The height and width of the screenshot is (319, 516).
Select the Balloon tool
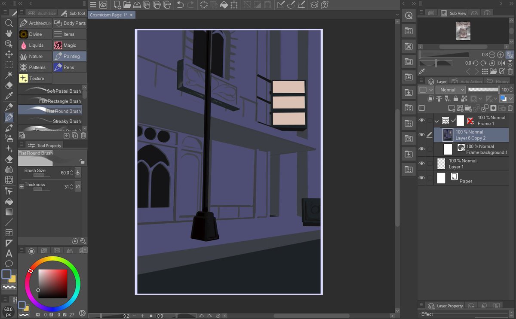coord(9,264)
